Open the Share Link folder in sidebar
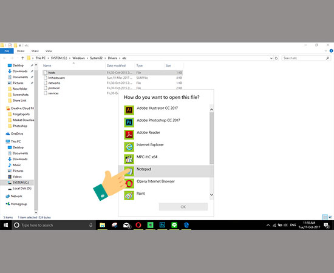This screenshot has width=334, height=273. [19, 101]
